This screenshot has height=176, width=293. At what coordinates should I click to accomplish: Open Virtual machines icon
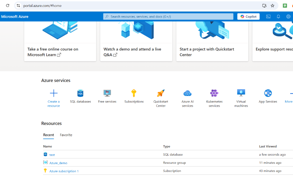(x=241, y=93)
